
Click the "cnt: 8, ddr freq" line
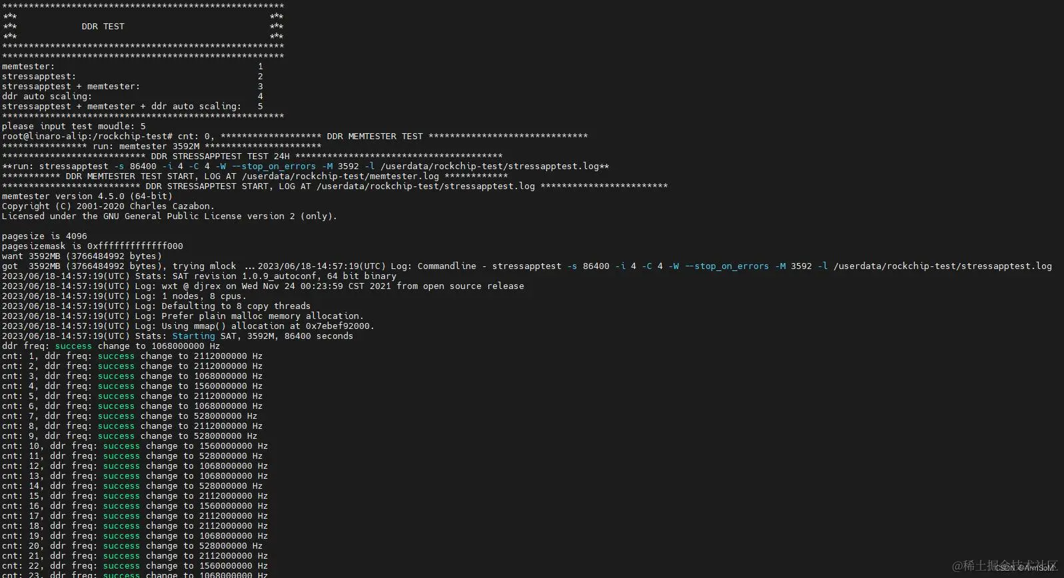coord(133,426)
